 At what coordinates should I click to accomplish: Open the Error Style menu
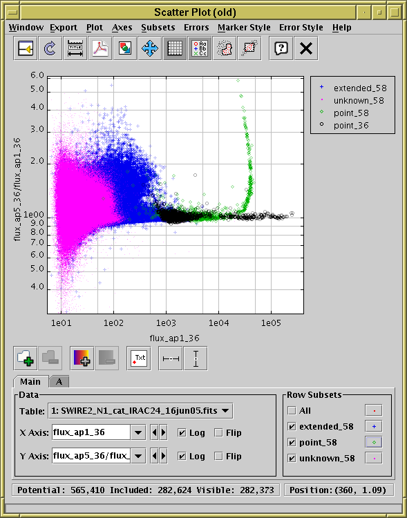pyautogui.click(x=301, y=28)
